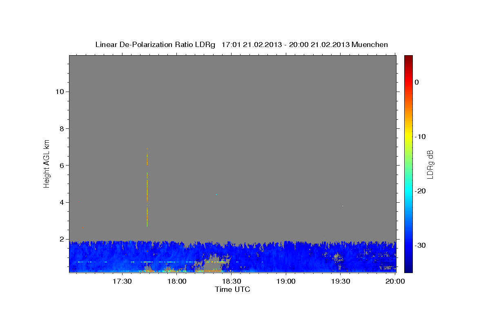The height and width of the screenshot is (327, 490).
Task: Click the '19:00' time axis label
Action: click(x=286, y=282)
